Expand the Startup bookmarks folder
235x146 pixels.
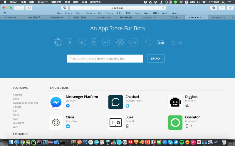tap(90, 13)
